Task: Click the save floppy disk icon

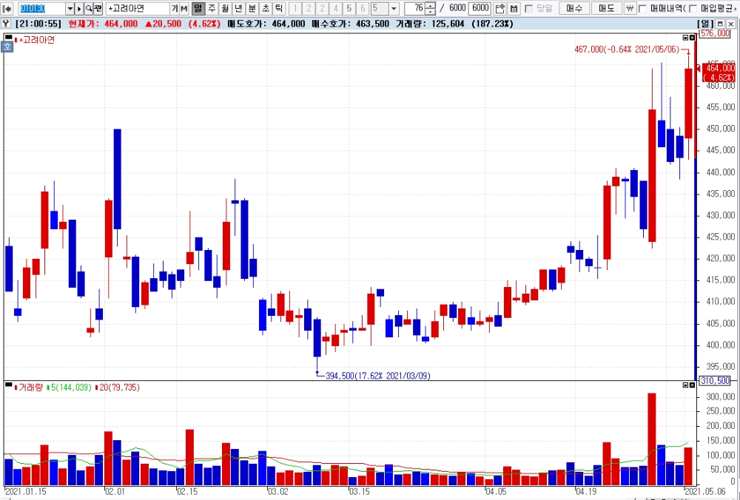Action: 514,8
